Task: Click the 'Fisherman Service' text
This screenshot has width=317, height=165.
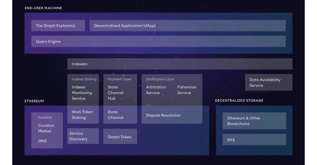Action: 187,90
